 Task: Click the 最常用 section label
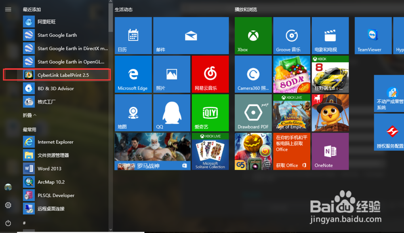(x=29, y=130)
